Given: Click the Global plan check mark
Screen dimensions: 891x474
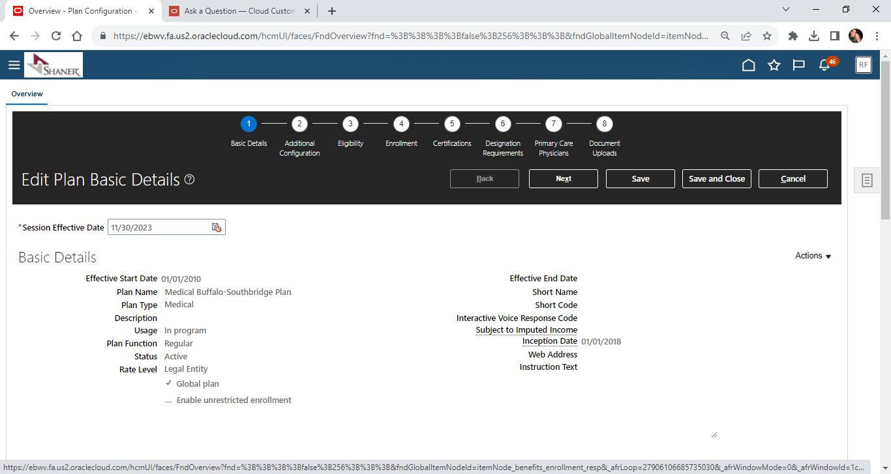Looking at the screenshot, I should point(169,383).
